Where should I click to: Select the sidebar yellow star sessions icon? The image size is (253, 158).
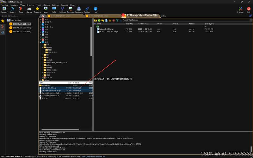point(3,21)
